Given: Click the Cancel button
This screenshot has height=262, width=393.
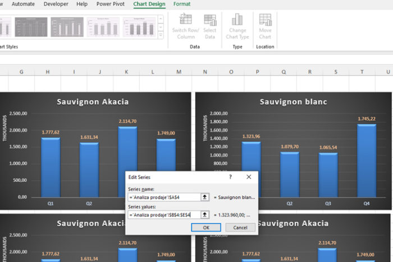Looking at the screenshot, I should pyautogui.click(x=240, y=227).
